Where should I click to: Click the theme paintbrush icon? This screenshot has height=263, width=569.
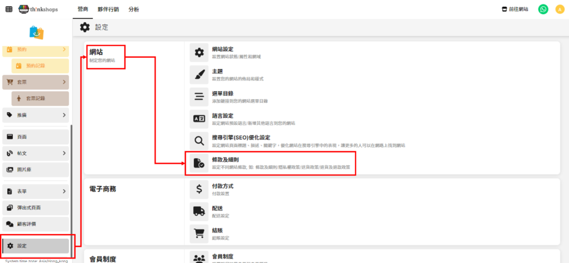[199, 74]
